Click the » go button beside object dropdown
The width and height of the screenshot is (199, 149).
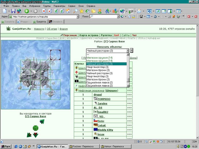coord(132,51)
